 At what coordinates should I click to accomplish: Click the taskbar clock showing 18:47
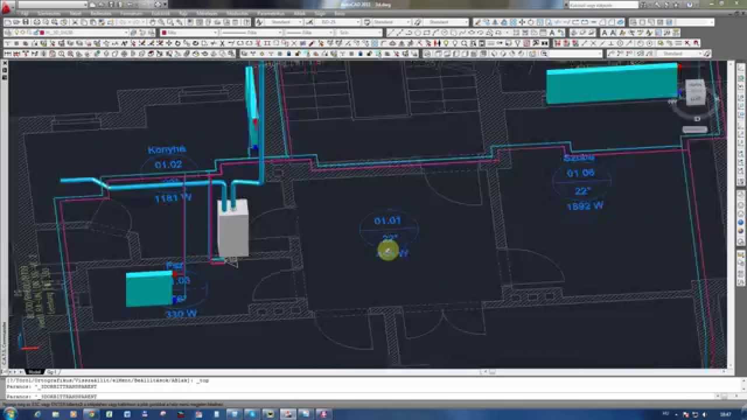[725, 414]
